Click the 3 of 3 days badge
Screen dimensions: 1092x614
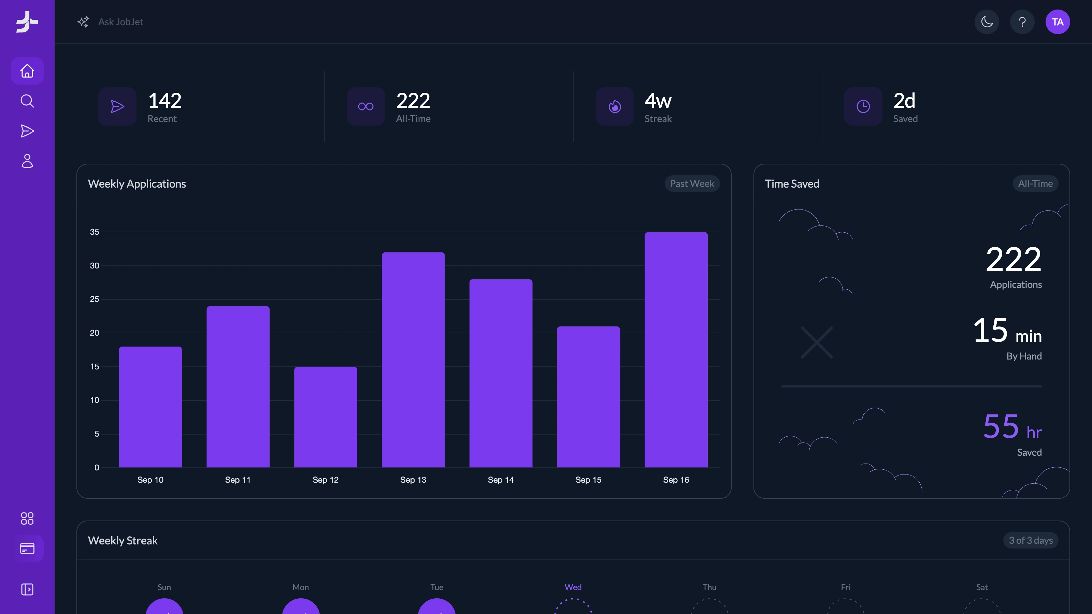pyautogui.click(x=1031, y=540)
